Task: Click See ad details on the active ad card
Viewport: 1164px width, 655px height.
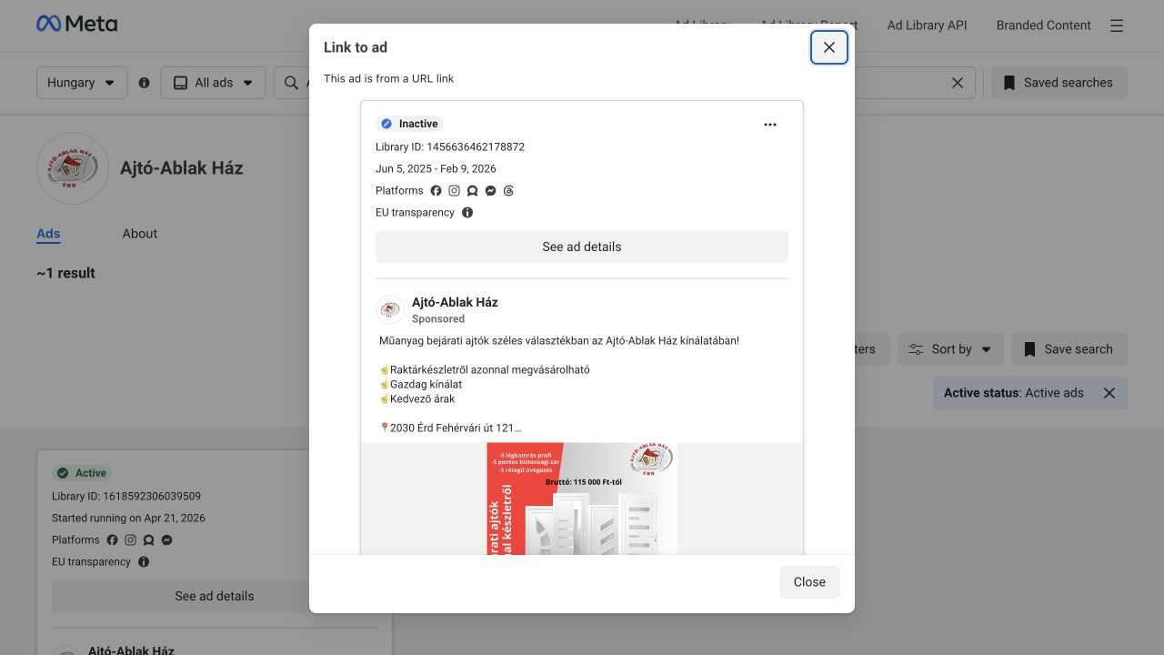Action: 215,597
